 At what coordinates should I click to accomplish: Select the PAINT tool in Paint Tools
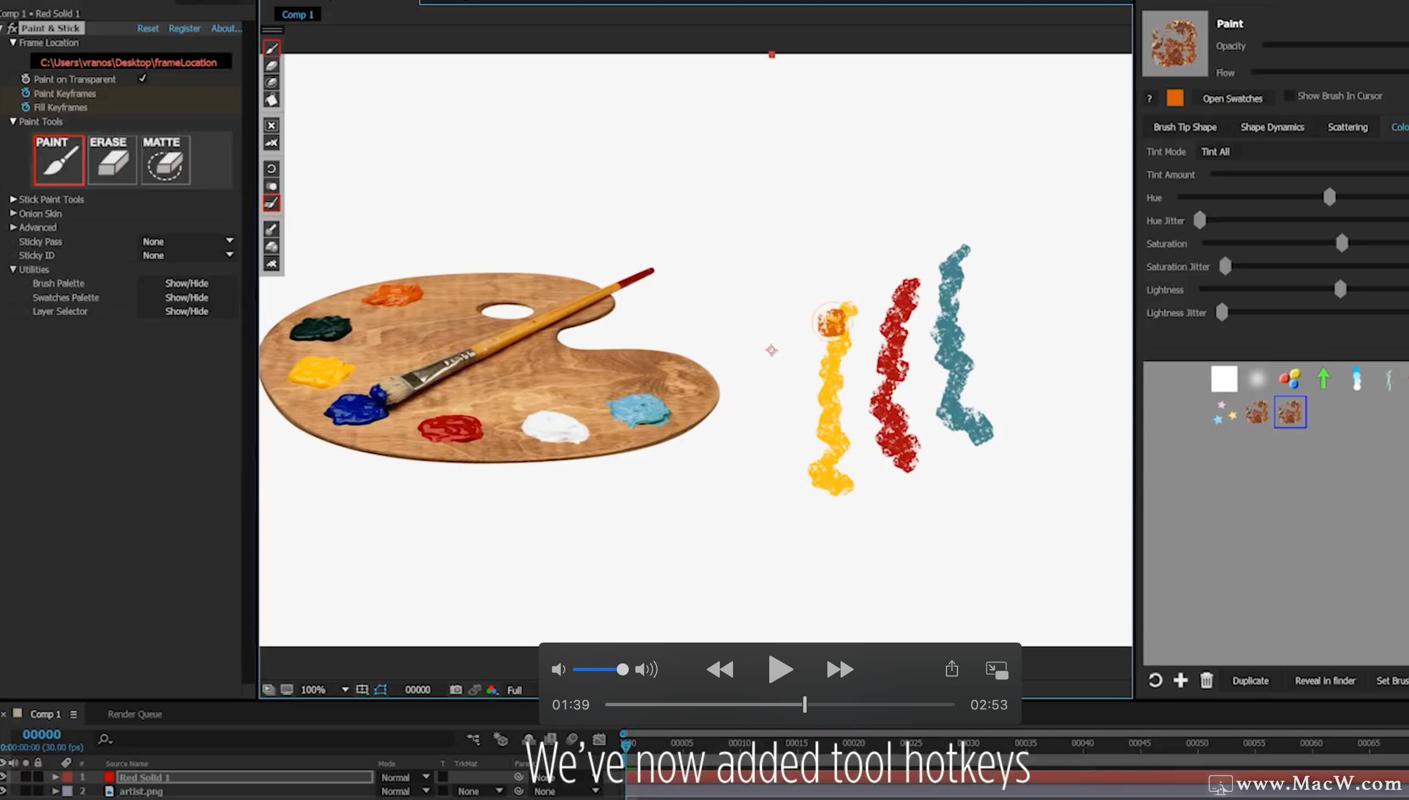pyautogui.click(x=57, y=160)
